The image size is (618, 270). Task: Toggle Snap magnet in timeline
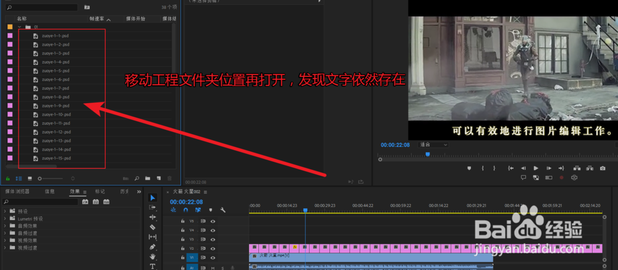click(185, 210)
